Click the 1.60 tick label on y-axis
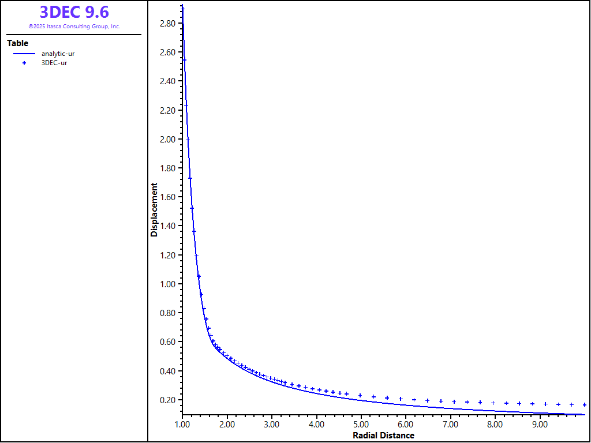 (168, 197)
